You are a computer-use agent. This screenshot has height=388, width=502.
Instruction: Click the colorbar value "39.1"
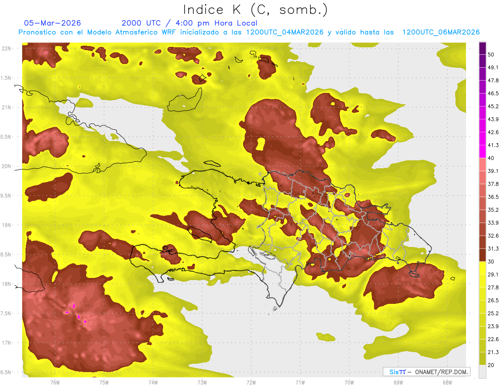point(494,171)
